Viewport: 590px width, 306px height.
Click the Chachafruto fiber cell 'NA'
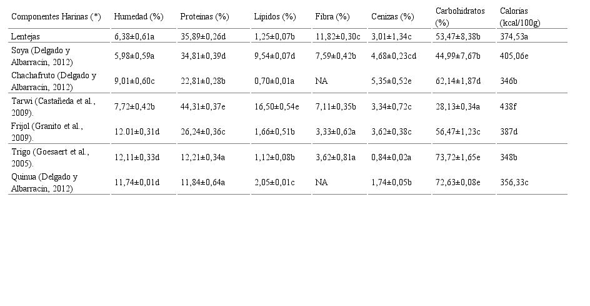[321, 82]
